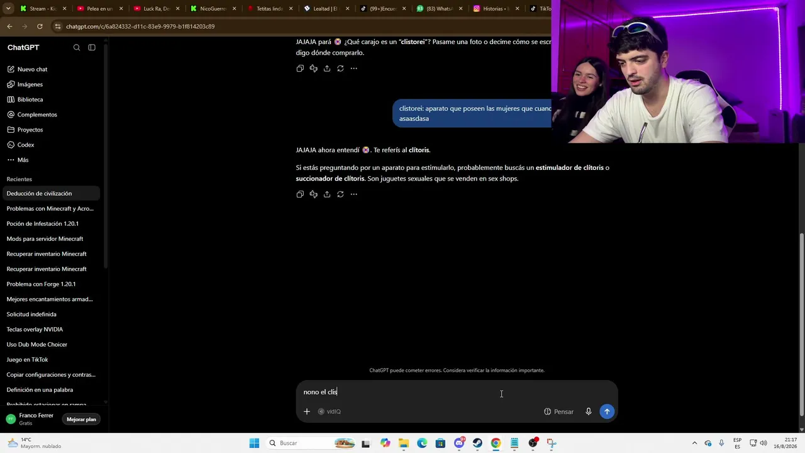Regenerate the clítoris explanation response
The width and height of the screenshot is (805, 453).
coord(340,194)
